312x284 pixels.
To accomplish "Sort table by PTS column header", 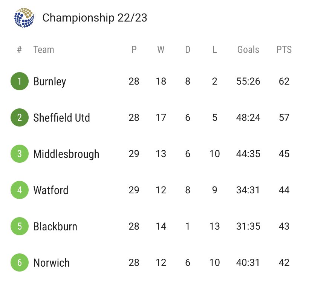I will coord(284,49).
